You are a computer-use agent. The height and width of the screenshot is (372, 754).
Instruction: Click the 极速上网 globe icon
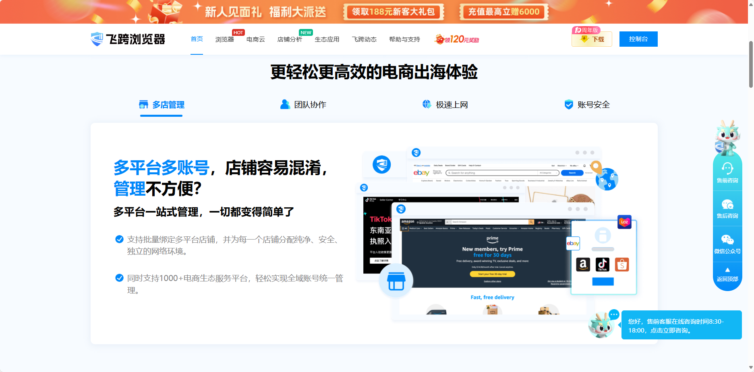point(427,104)
